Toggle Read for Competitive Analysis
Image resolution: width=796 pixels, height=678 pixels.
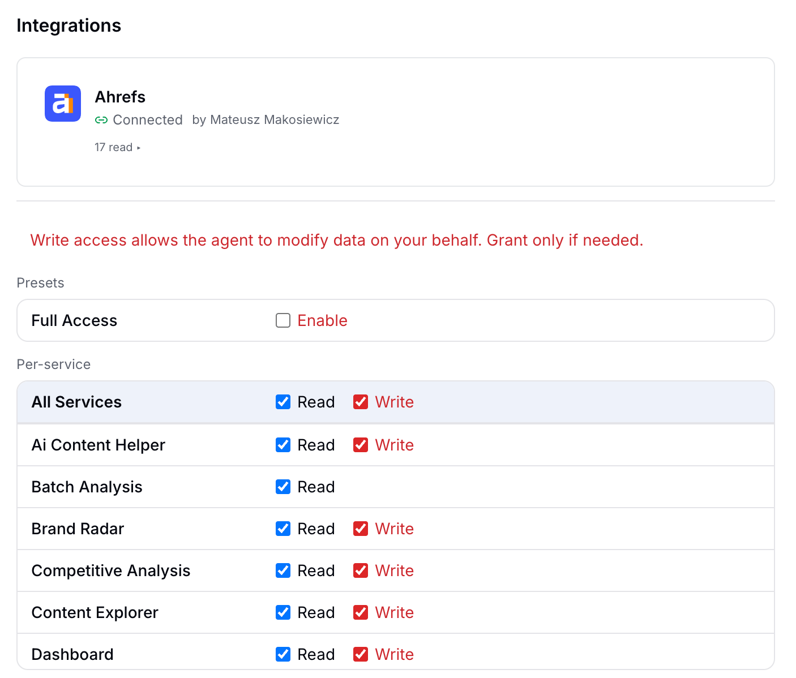283,570
